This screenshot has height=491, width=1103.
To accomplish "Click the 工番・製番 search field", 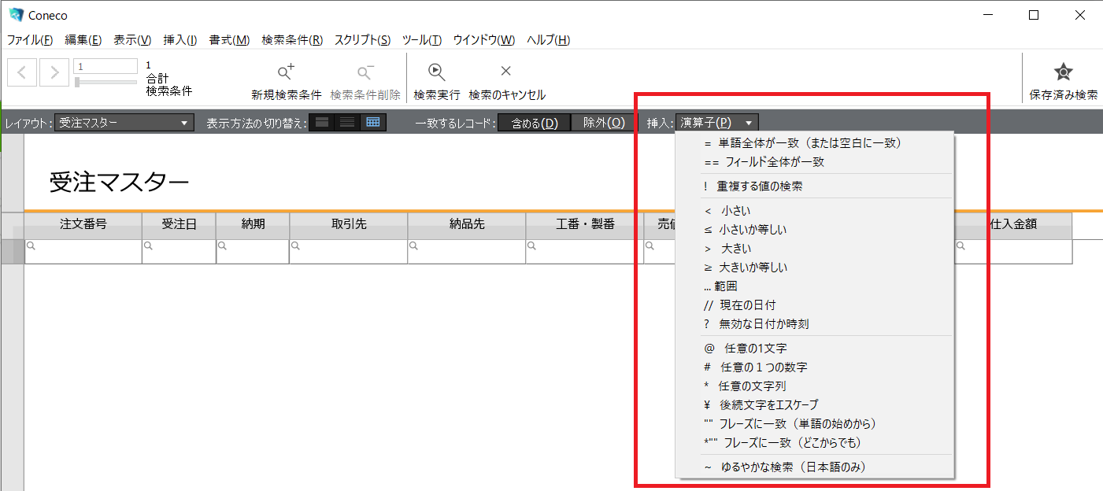I will click(585, 252).
